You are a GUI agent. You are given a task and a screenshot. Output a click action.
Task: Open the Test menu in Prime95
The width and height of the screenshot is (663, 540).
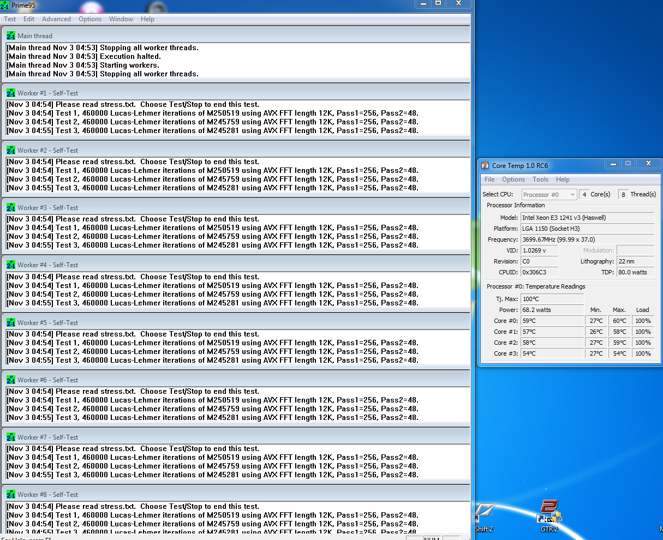[x=10, y=19]
